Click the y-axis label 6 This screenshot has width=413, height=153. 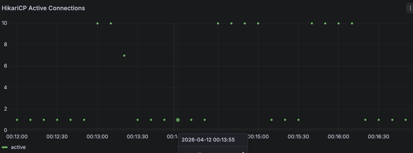[5, 66]
